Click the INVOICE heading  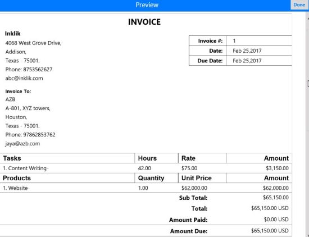pos(144,22)
